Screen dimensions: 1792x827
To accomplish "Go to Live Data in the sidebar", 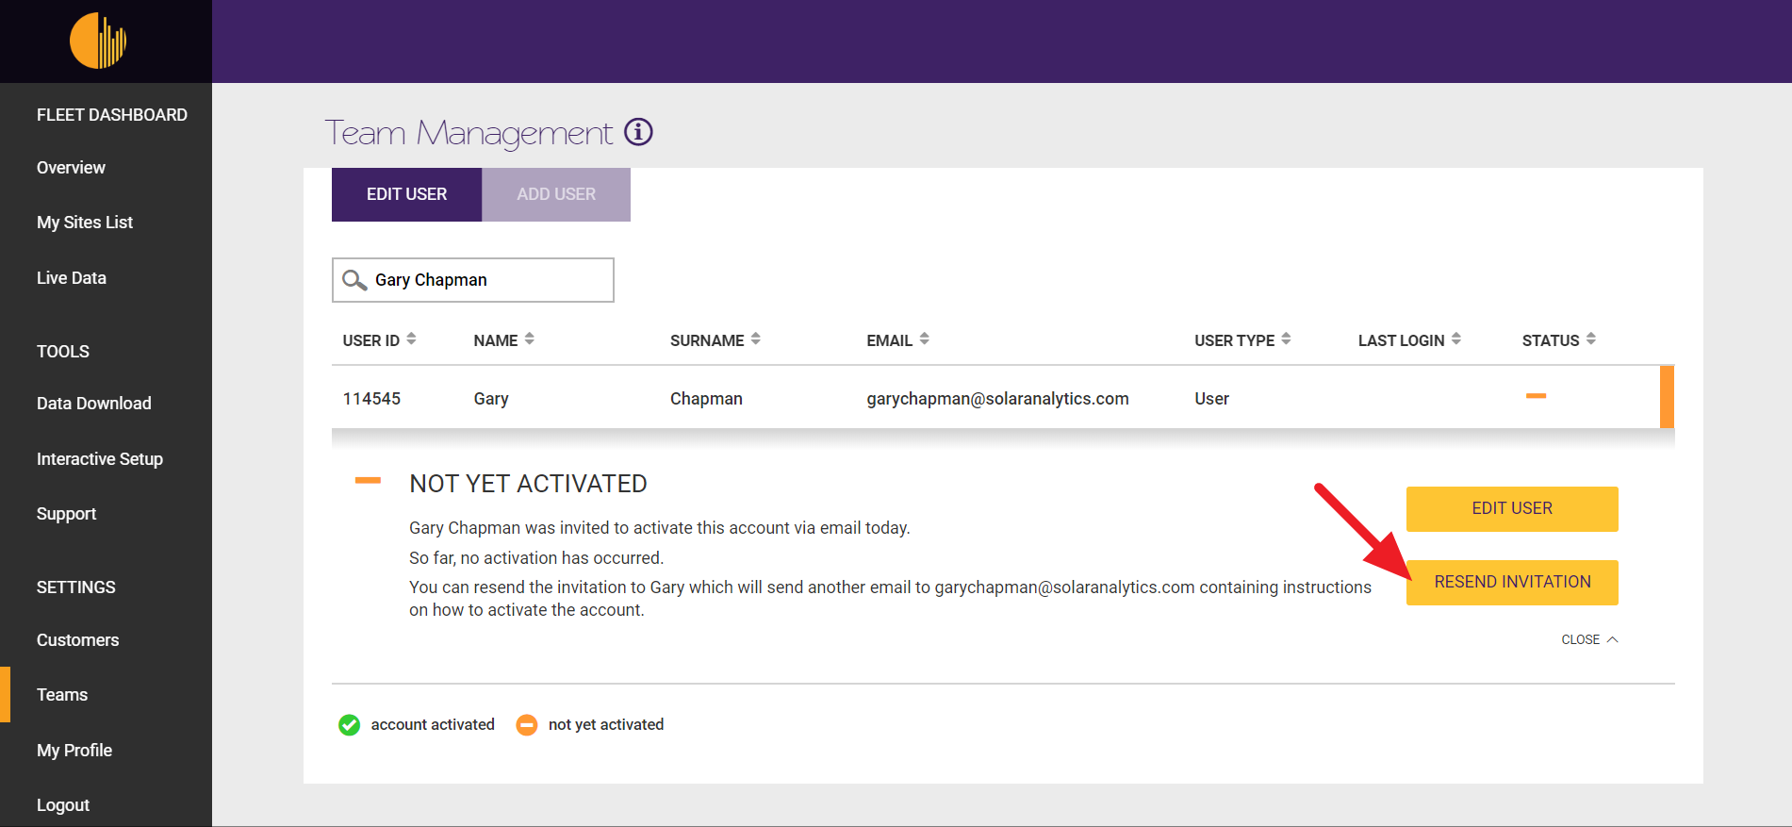I will coord(72,278).
